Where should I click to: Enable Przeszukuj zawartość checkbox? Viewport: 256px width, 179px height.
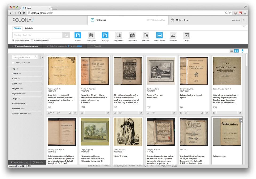click(x=32, y=40)
